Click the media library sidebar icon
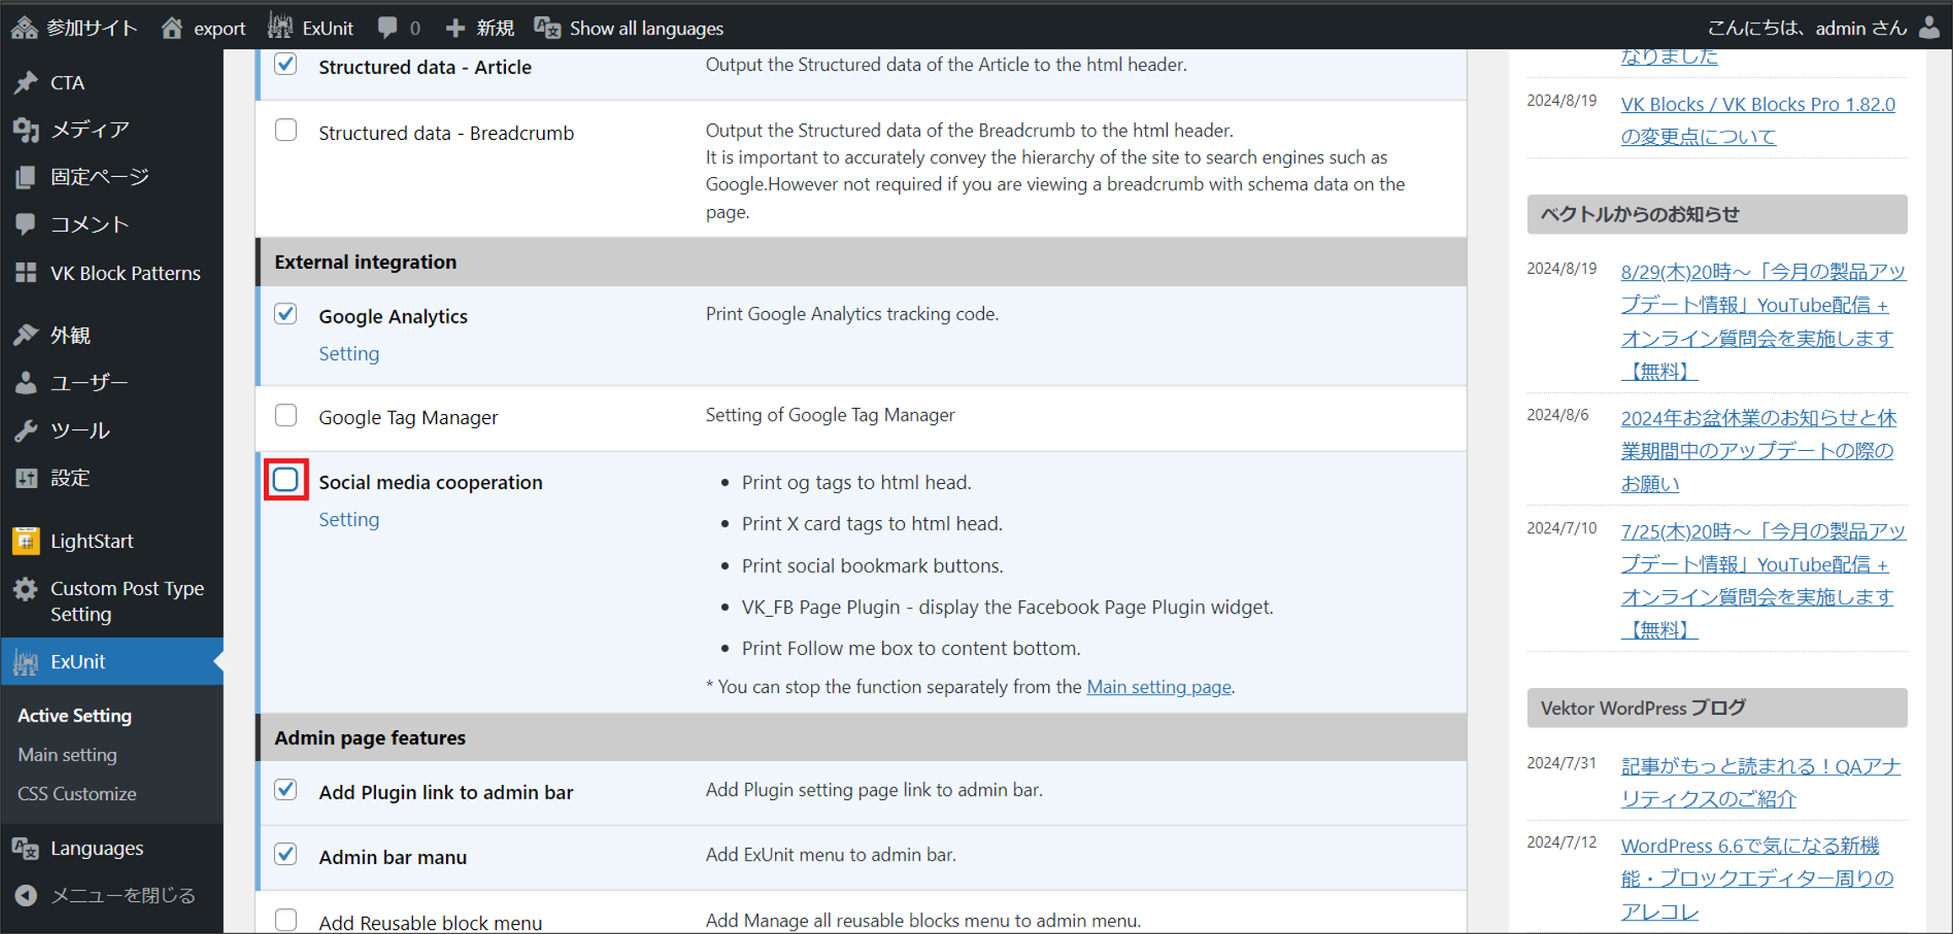 [x=26, y=129]
